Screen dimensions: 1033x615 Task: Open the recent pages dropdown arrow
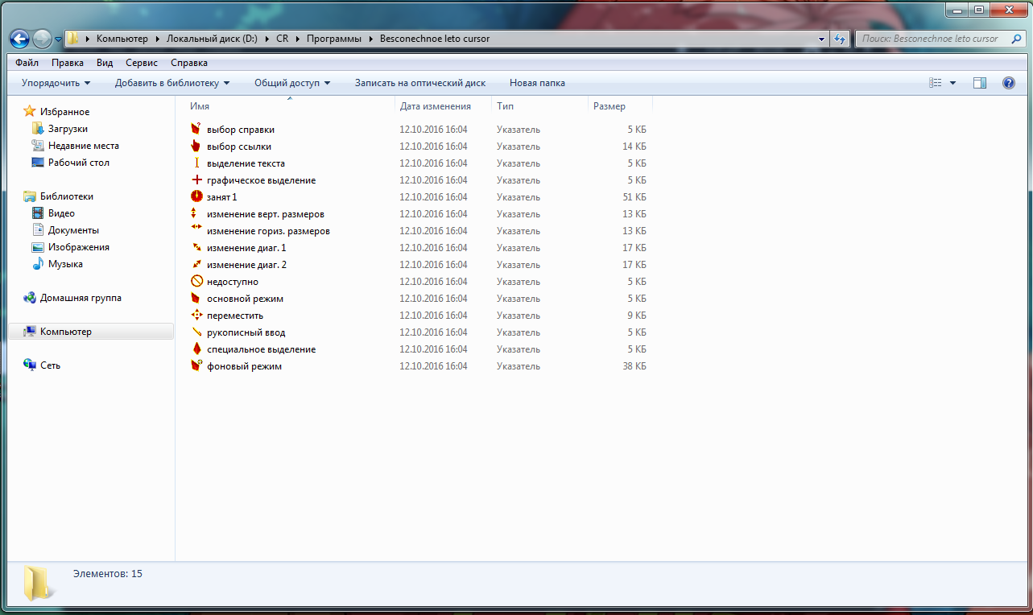[x=58, y=39]
